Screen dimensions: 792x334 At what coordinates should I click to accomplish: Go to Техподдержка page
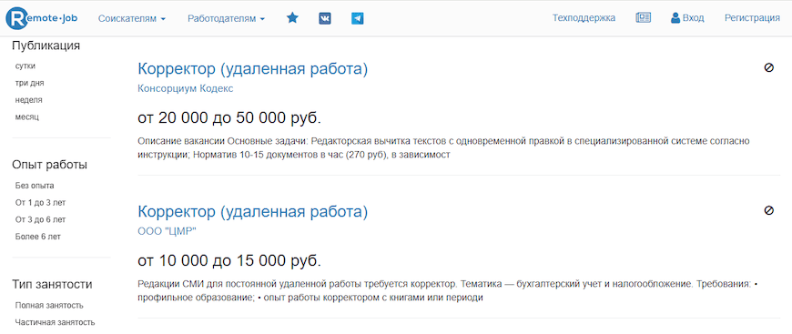[584, 18]
